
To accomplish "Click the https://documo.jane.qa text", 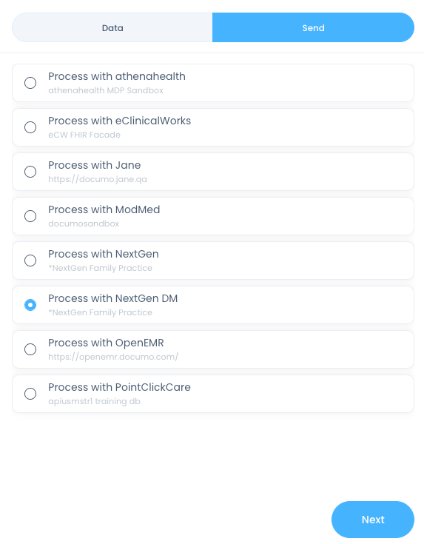I will tap(98, 179).
